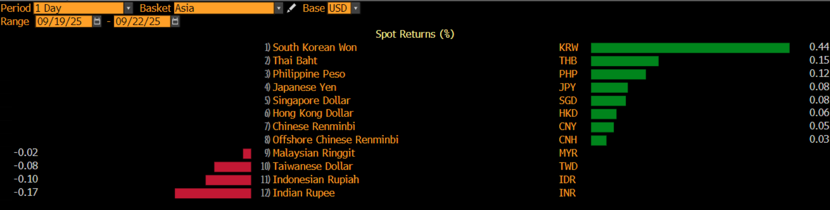Open calendar picker for end date 09/22/25
The image size is (830, 210).
click(175, 21)
